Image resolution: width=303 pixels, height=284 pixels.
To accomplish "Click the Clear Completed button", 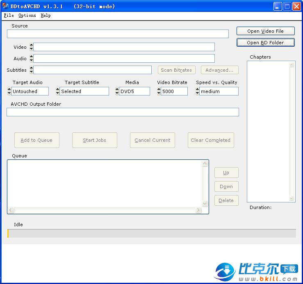I will click(x=211, y=140).
